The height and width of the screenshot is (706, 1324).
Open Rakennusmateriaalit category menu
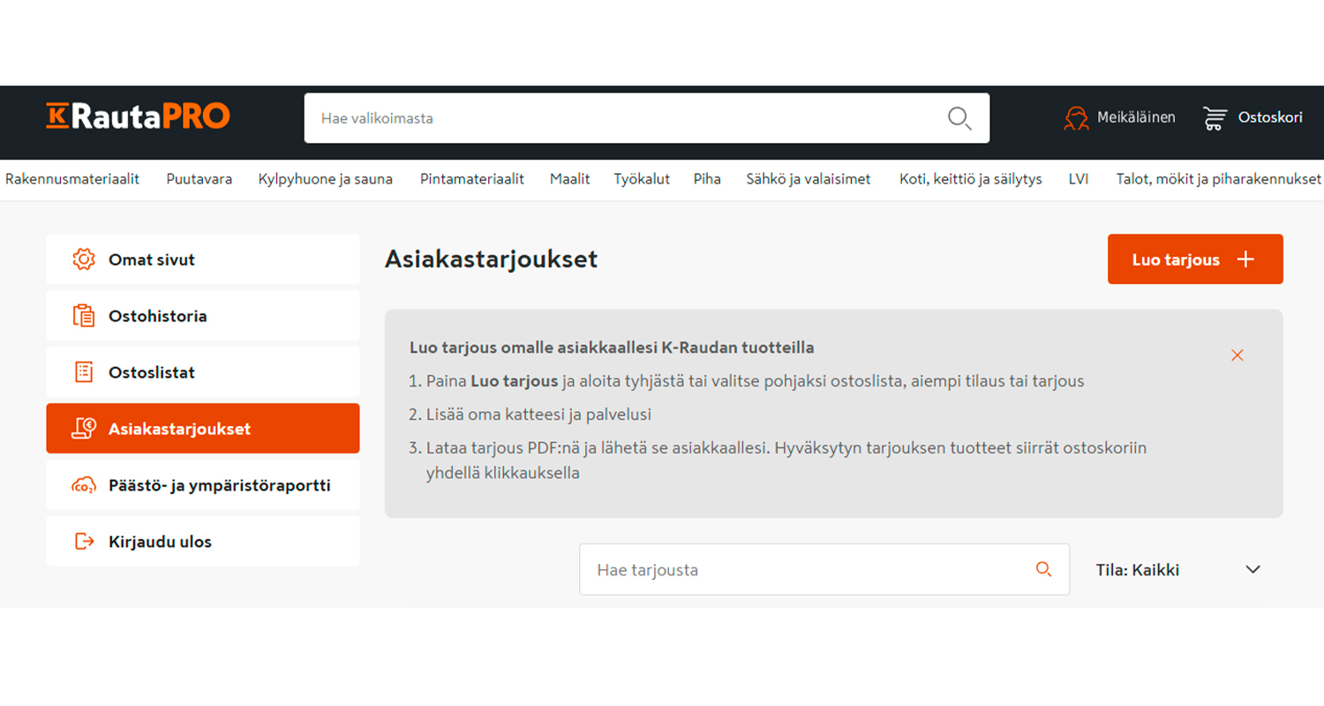(x=72, y=179)
